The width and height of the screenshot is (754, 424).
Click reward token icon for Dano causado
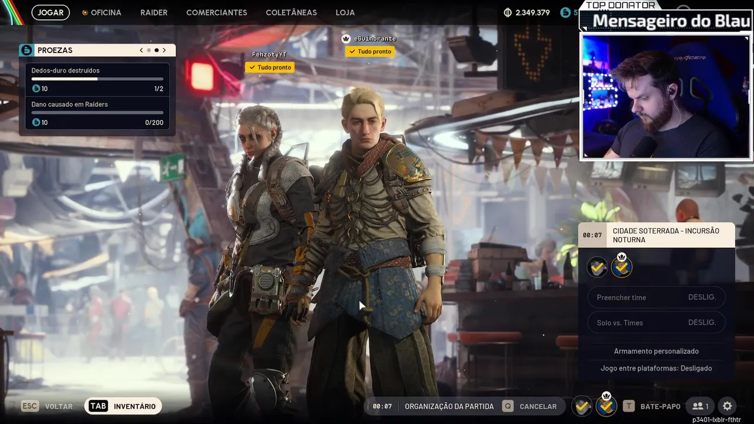pos(36,122)
